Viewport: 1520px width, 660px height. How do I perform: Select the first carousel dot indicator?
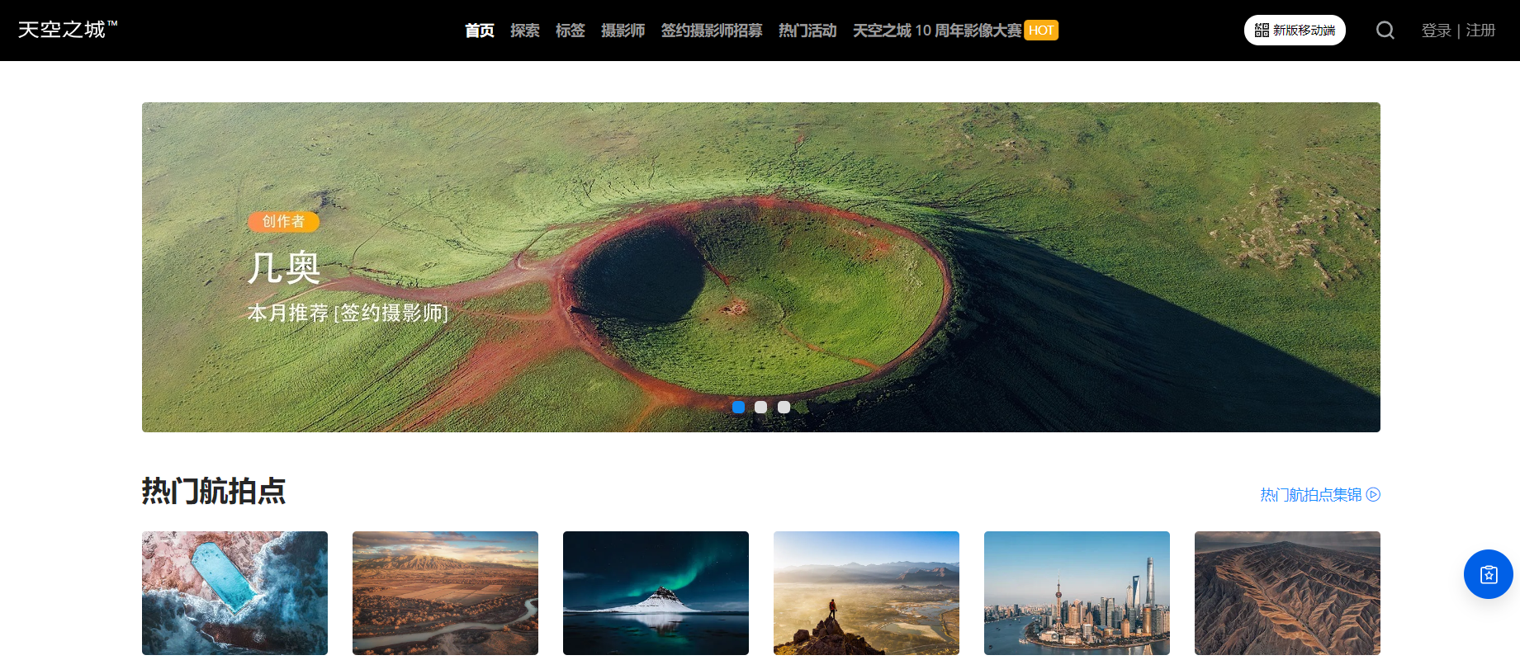738,407
